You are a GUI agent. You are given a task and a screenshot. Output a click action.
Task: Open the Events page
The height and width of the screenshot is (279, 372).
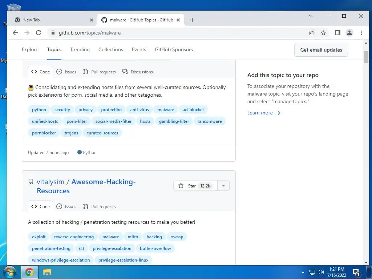click(139, 49)
